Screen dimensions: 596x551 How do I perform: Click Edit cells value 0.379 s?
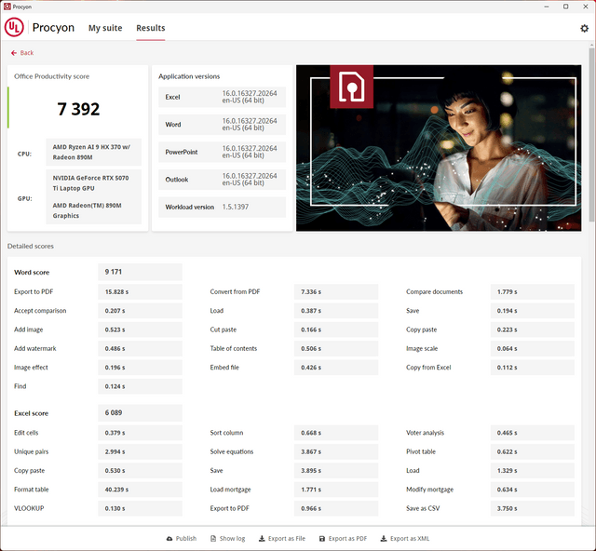pos(140,433)
